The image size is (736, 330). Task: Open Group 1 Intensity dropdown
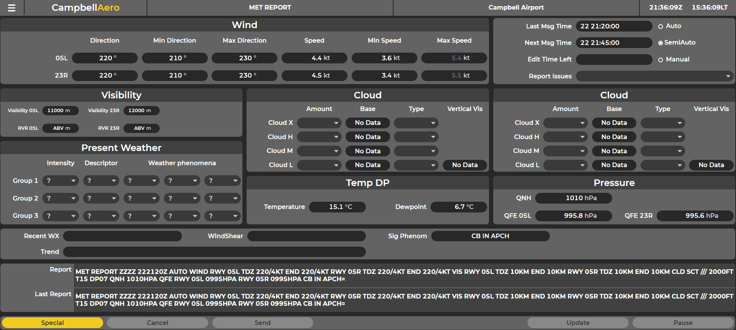(x=60, y=181)
